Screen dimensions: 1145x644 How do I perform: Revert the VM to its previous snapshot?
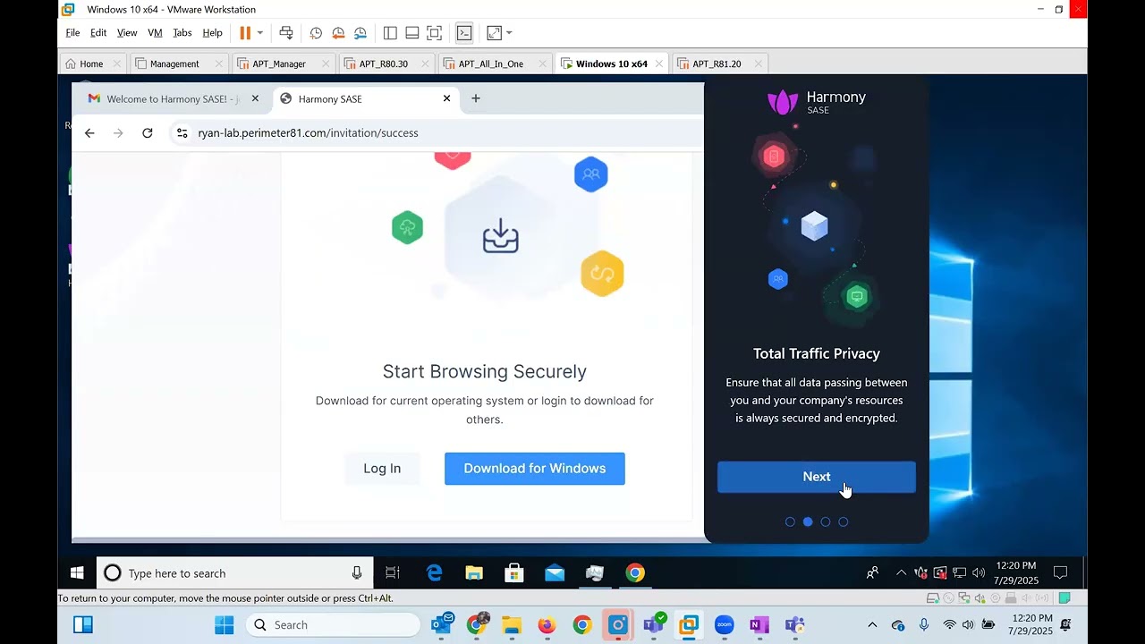[x=338, y=33]
